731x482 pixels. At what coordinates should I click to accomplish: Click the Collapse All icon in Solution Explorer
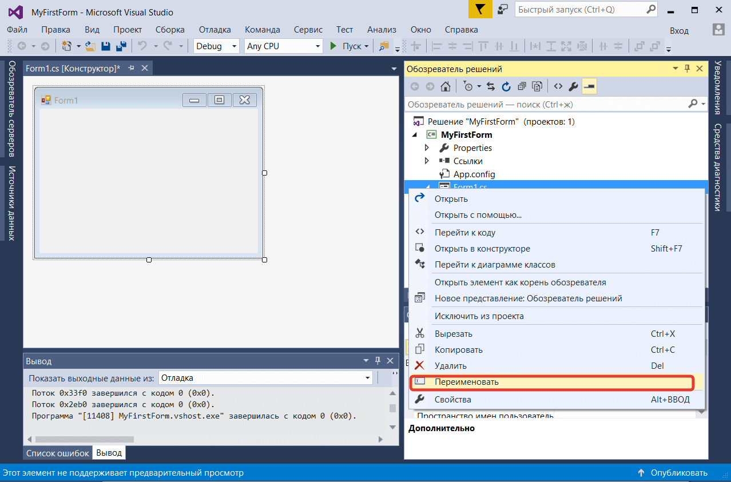(x=522, y=86)
